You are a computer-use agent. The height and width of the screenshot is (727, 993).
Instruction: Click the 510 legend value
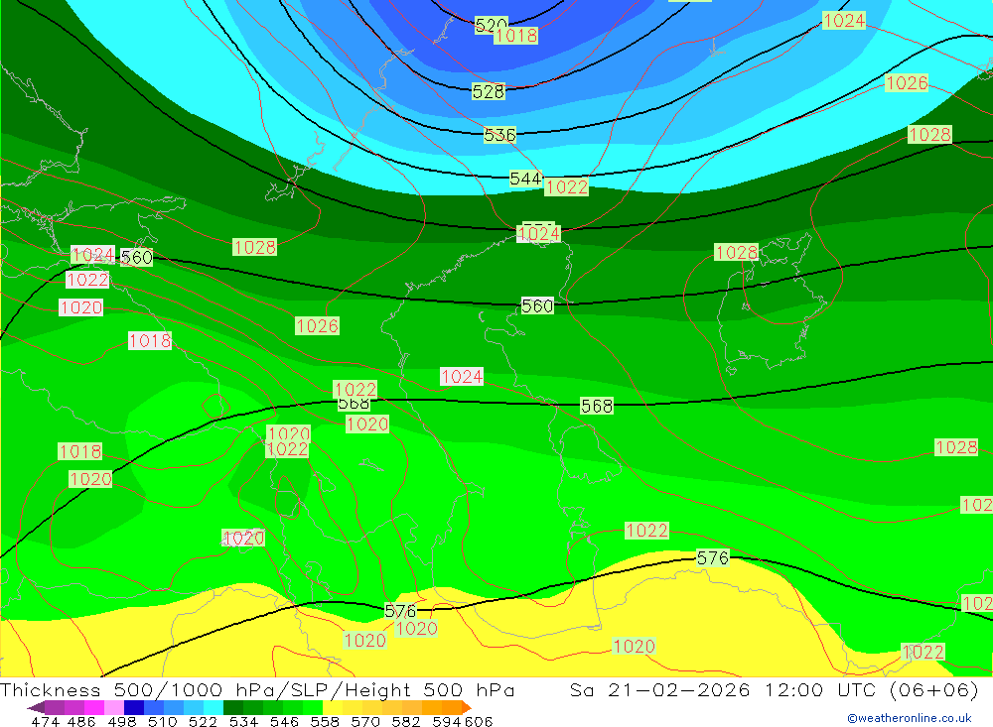point(163,721)
